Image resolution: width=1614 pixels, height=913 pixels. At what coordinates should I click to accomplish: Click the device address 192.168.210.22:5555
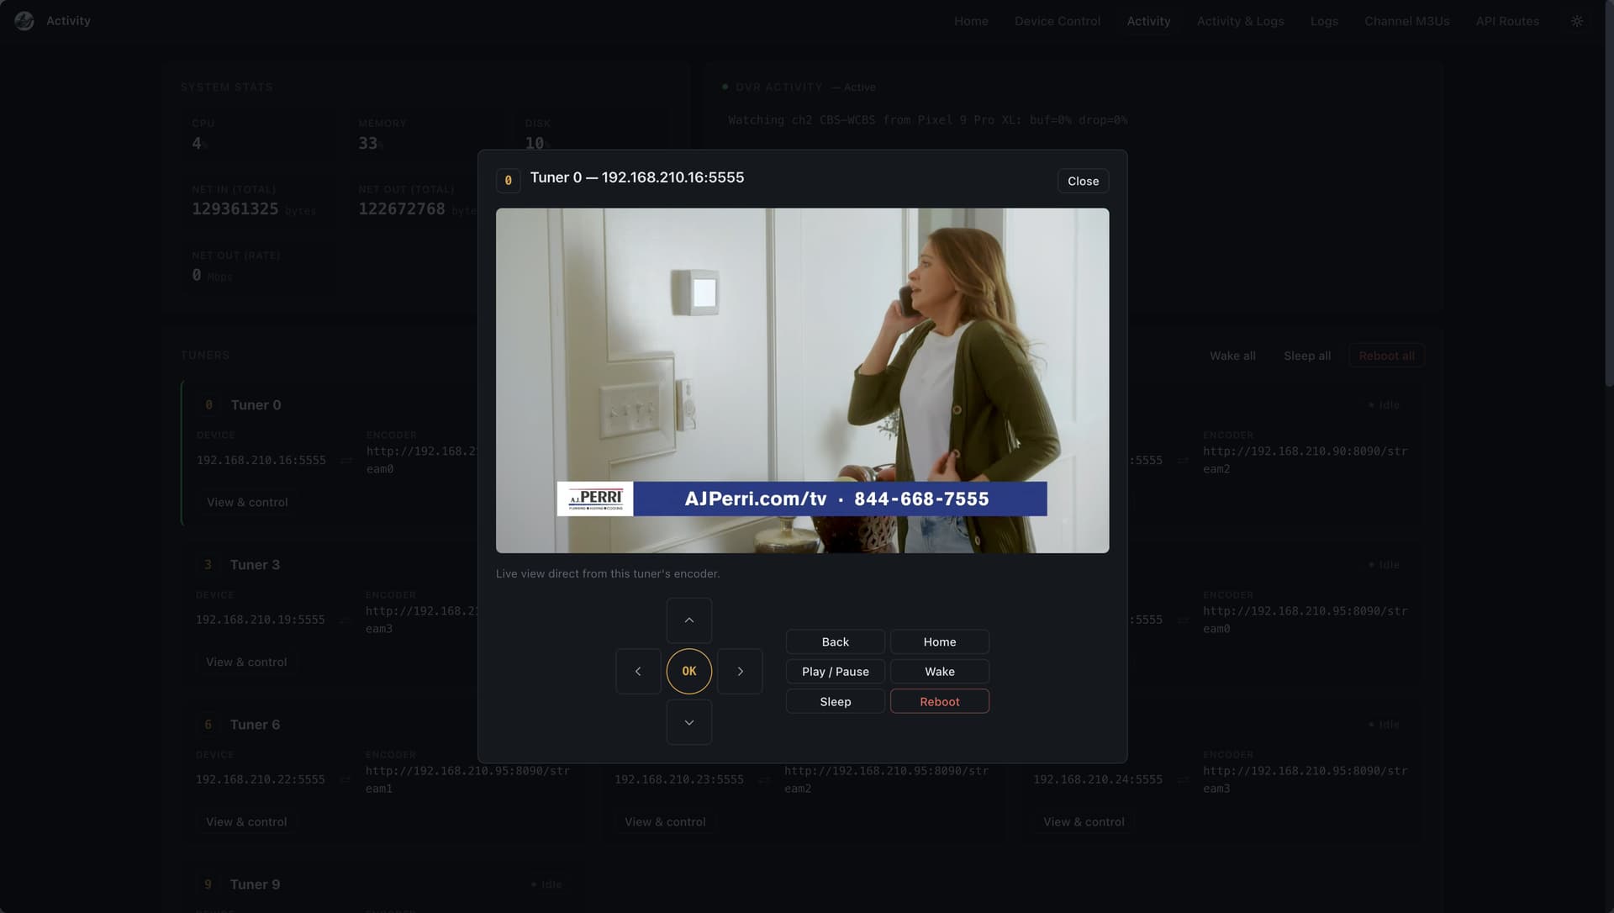coord(261,779)
